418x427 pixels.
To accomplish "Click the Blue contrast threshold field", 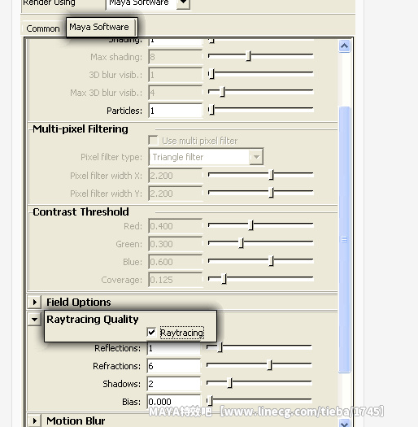I will (176, 262).
